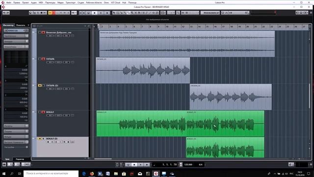Click Stop in the bottom transport bar

[x=134, y=165]
